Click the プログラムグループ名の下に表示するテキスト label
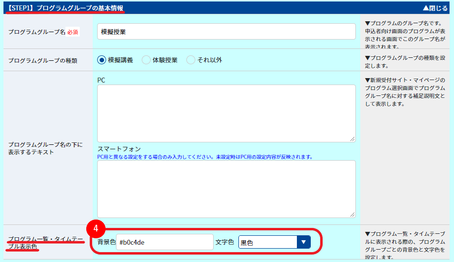The image size is (454, 262). coord(46,148)
